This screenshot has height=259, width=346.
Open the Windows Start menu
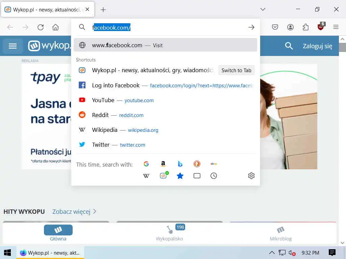click(x=8, y=253)
